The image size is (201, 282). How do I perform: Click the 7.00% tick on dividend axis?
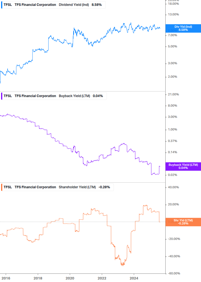(172, 35)
